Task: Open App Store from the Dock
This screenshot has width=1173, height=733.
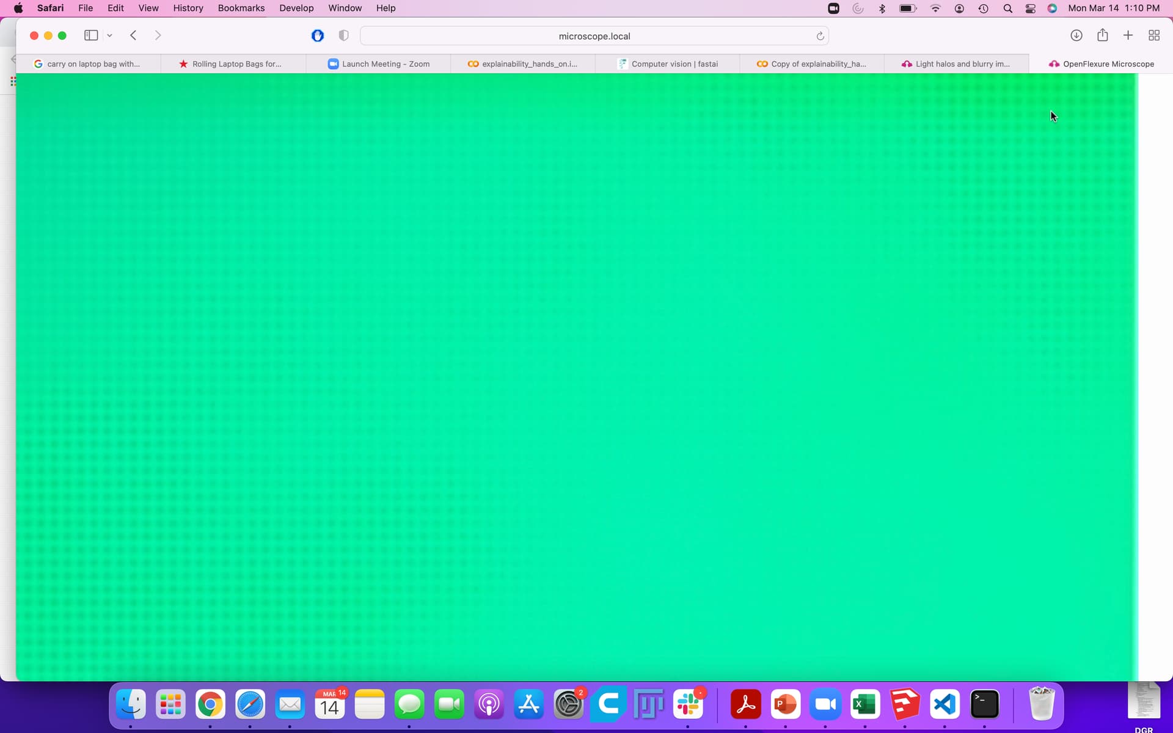Action: click(528, 705)
